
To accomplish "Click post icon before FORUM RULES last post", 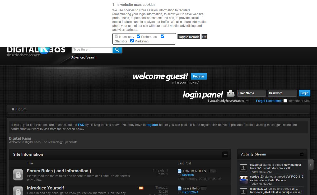I will click(x=180, y=171).
